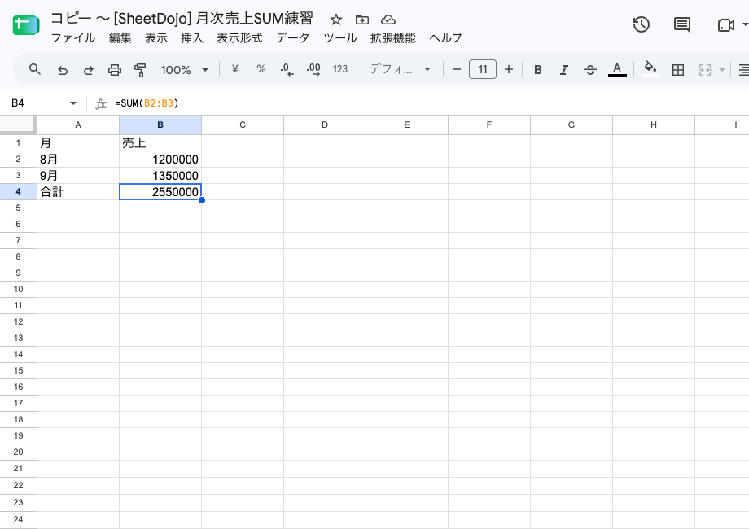The image size is (749, 529).
Task: Format as yen currency
Action: (235, 69)
